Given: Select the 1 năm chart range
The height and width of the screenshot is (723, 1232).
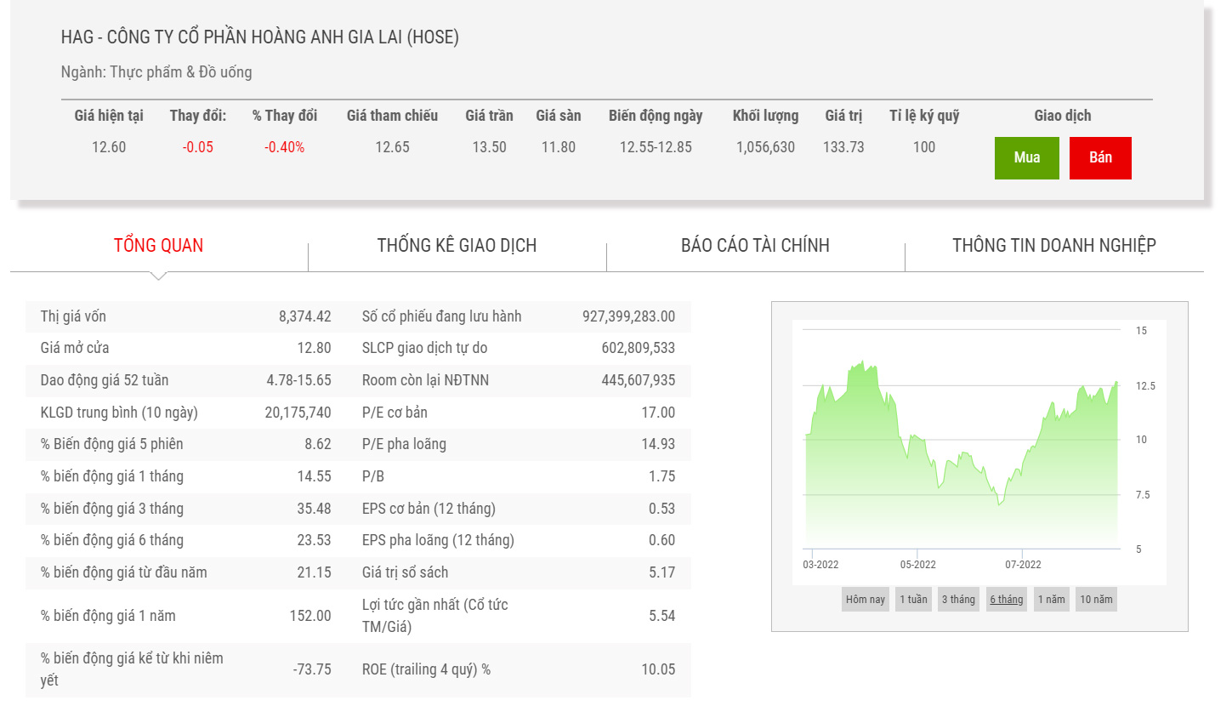Looking at the screenshot, I should click(1052, 600).
